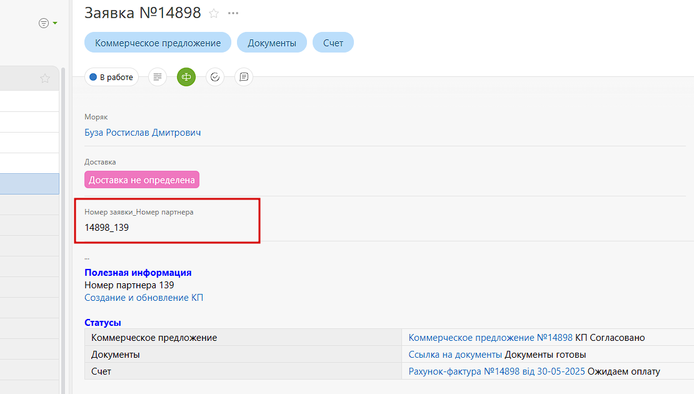The image size is (694, 394).
Task: Open the checkmark tasks icon
Action: click(215, 77)
